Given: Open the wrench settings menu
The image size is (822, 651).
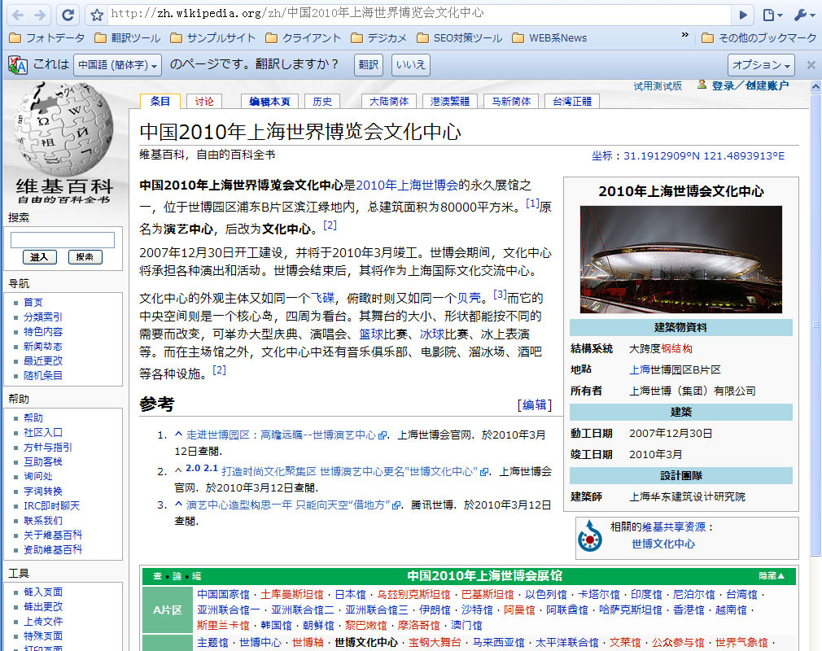Looking at the screenshot, I should (x=803, y=15).
